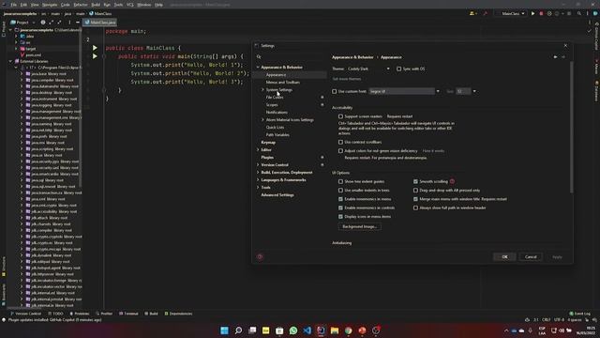Open the Event Log in status bar

(x=579, y=314)
